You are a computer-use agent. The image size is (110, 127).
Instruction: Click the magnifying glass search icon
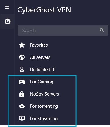[x=102, y=30]
